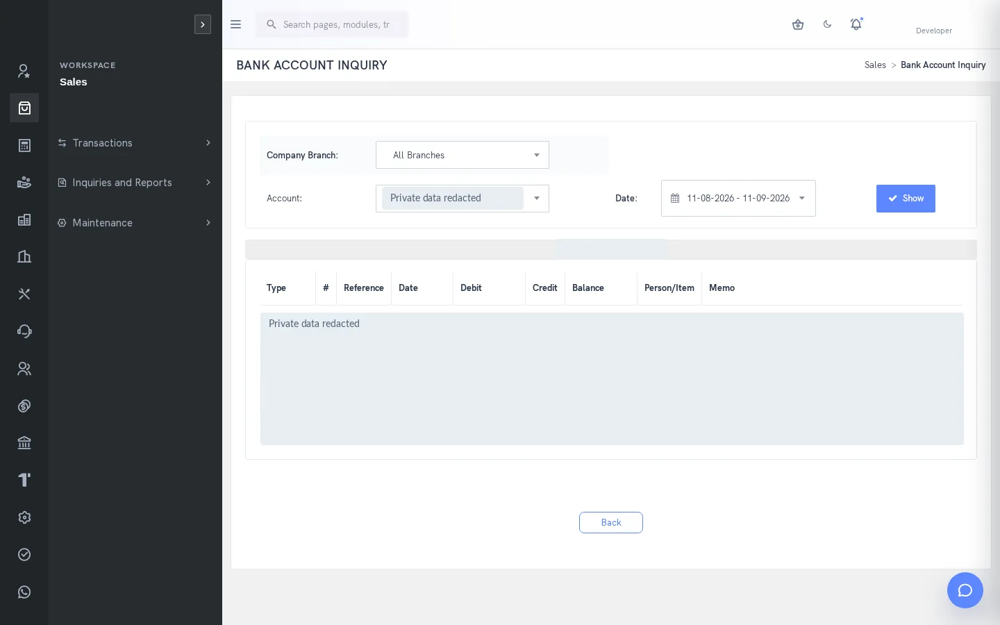Open the chat bubble floating button
Screen dimensions: 1000x625
click(x=965, y=590)
